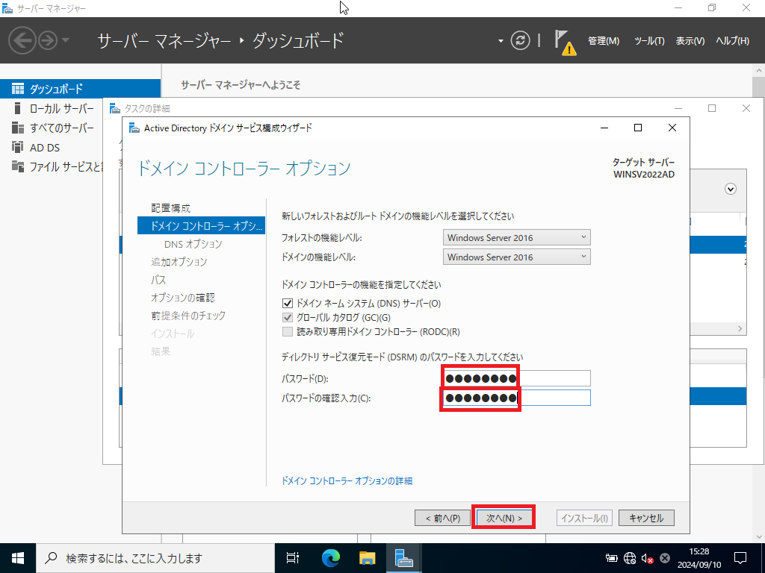This screenshot has height=573, width=765.
Task: Open ドメイン コントローラー オプションの詳細 link
Action: point(347,481)
